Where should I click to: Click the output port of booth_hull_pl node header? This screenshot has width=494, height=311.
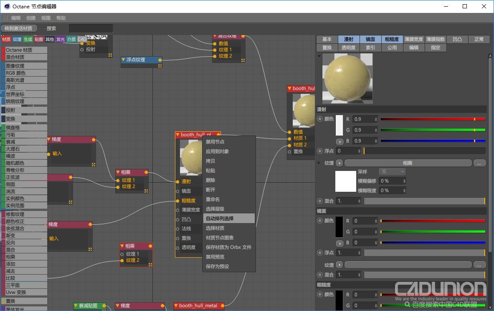click(218, 135)
